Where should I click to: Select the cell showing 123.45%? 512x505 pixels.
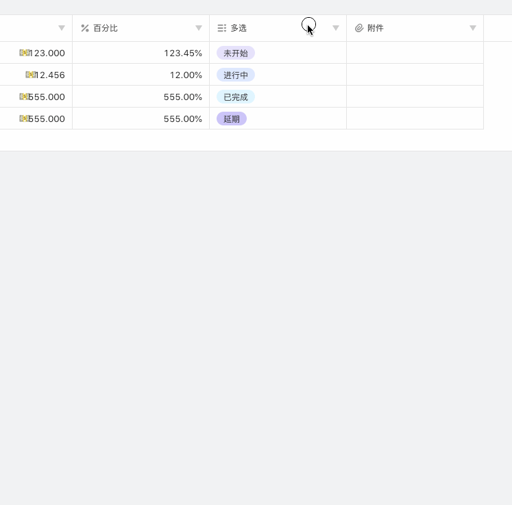[x=141, y=53]
